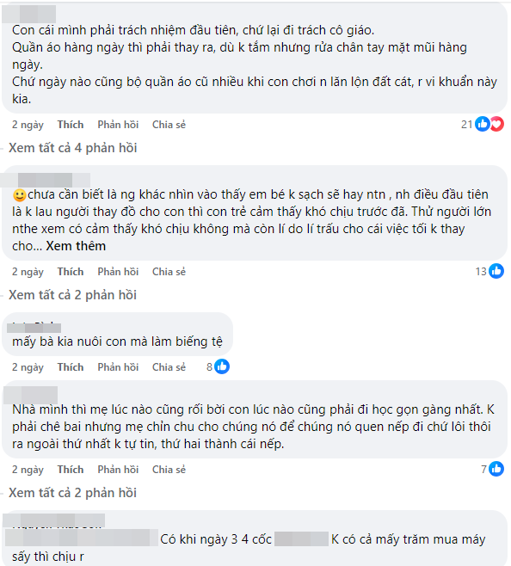Like the comment "Con cái mình phải trách nhiệm"

click(x=71, y=125)
